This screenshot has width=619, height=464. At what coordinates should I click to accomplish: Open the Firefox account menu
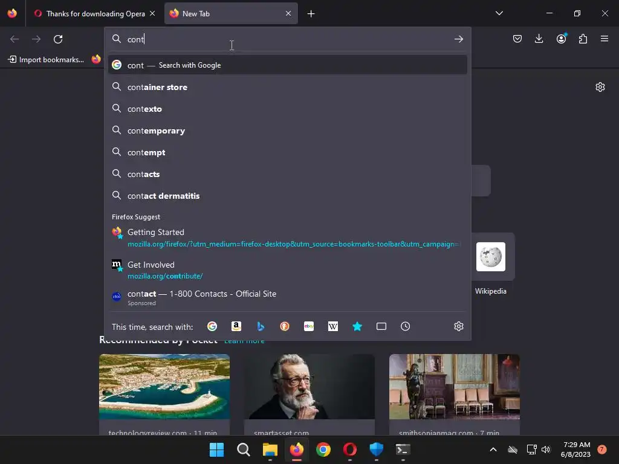tap(561, 39)
